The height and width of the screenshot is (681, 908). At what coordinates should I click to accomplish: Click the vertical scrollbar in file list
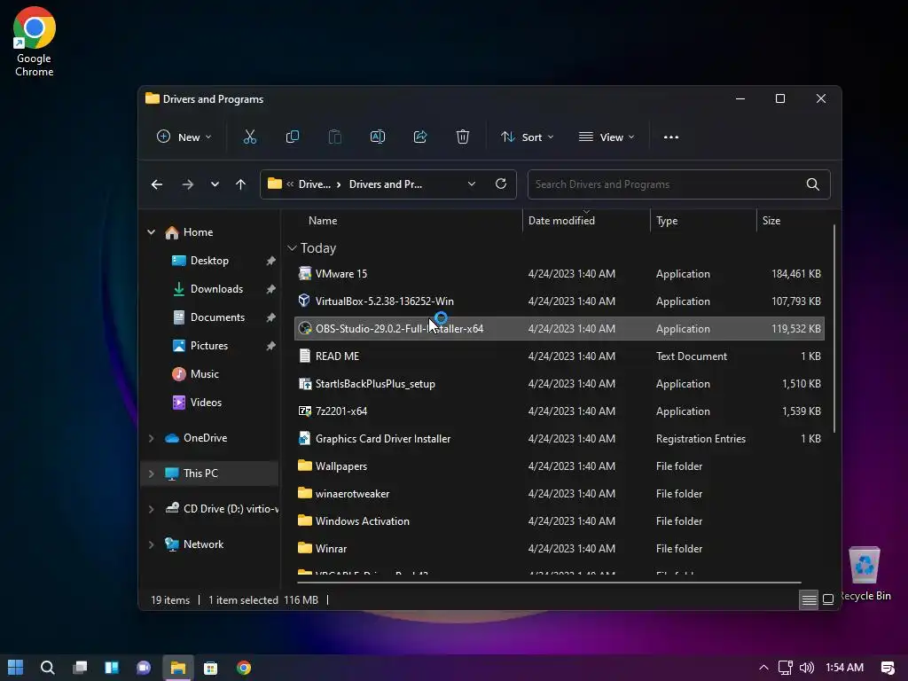pyautogui.click(x=834, y=328)
